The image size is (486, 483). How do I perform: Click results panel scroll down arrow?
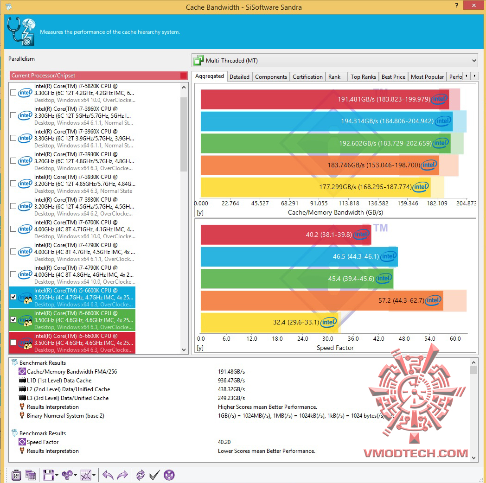click(x=473, y=458)
